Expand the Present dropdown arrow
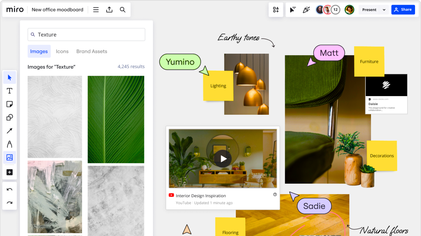 pyautogui.click(x=384, y=10)
